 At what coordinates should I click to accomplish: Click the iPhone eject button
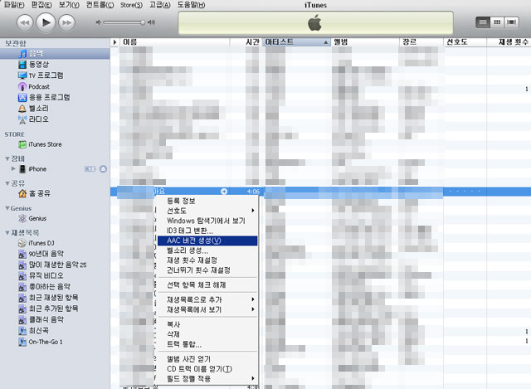coord(103,169)
